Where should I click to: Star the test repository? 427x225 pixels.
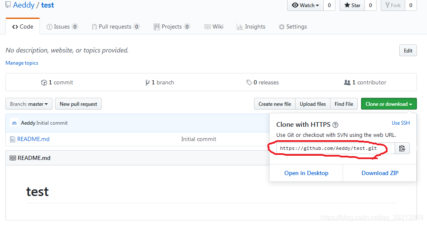352,5
